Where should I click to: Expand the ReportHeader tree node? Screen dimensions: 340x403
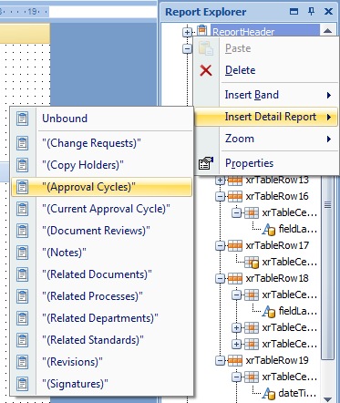[x=187, y=32]
